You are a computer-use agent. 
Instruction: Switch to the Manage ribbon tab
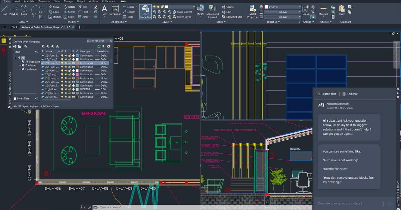(68, 1)
